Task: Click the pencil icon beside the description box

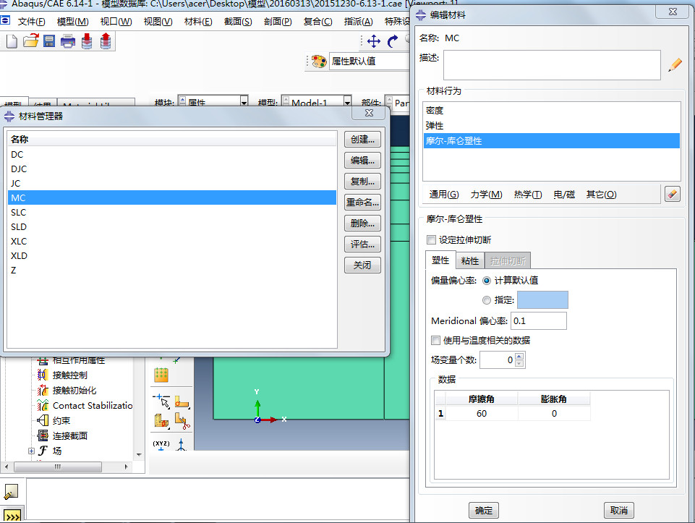Action: (675, 64)
